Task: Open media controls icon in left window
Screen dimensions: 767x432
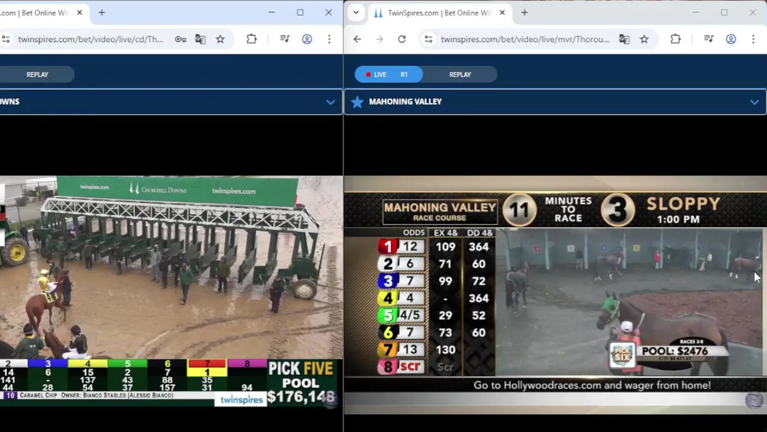Action: coord(285,40)
